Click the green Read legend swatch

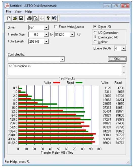(x=79, y=83)
